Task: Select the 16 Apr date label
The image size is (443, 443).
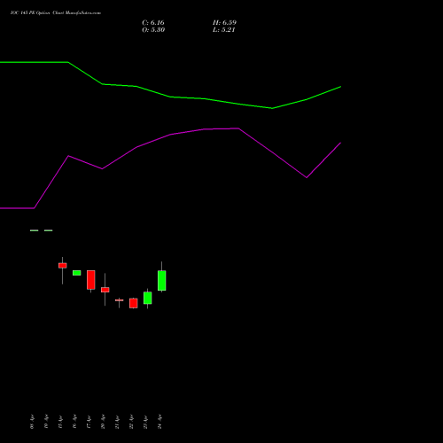Action: [74, 422]
